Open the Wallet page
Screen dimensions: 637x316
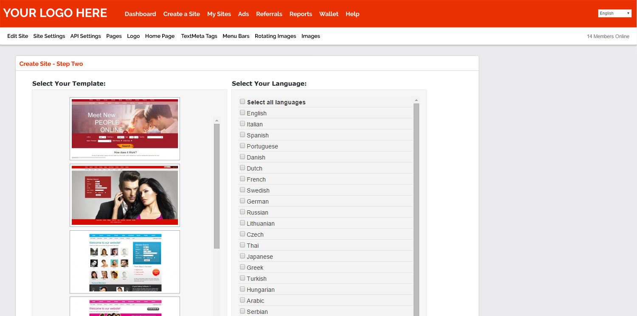coord(329,14)
